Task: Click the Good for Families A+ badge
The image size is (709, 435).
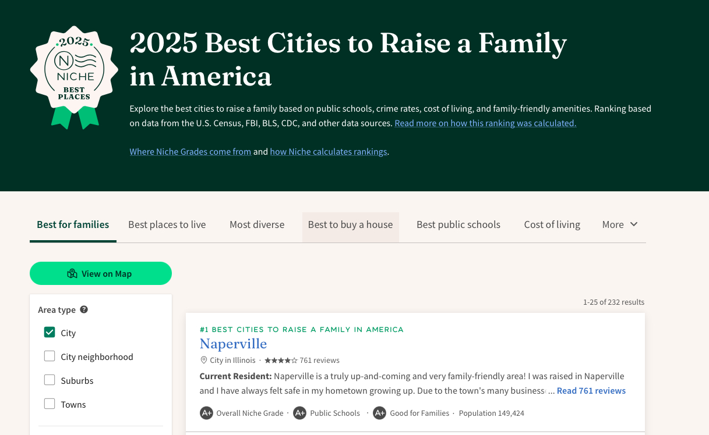Action: click(x=380, y=413)
